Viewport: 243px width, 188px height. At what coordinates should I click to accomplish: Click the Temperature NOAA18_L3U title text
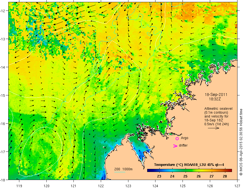coord(189,165)
